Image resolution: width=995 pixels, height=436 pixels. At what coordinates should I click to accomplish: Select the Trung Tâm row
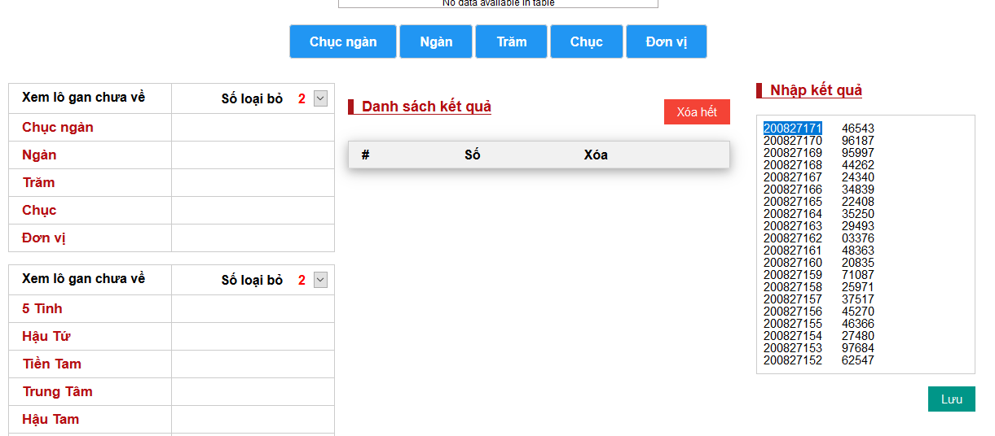(x=58, y=392)
